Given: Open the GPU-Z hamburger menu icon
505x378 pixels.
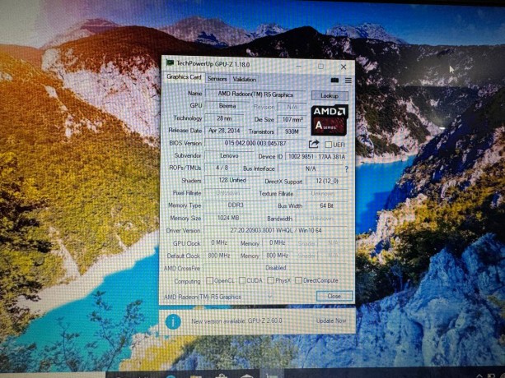Looking at the screenshot, I should (x=348, y=81).
